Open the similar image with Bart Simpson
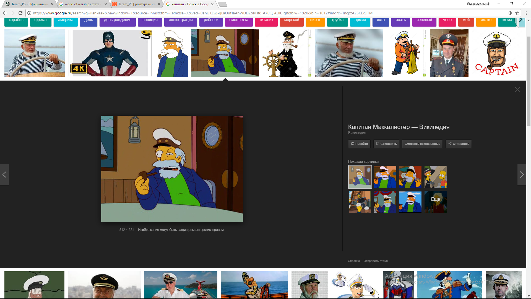 (x=436, y=177)
